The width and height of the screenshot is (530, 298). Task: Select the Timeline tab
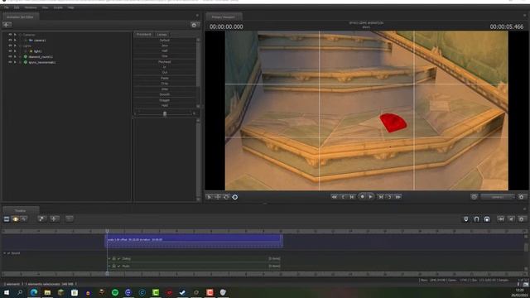tap(20, 210)
